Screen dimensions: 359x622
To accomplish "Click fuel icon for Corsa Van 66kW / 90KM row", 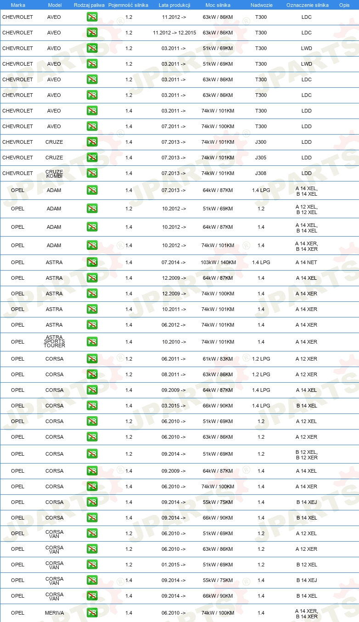I will [x=92, y=596].
